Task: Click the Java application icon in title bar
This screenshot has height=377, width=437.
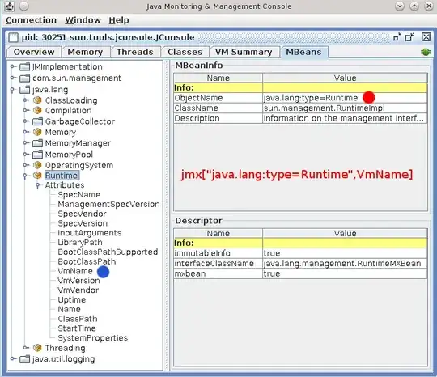Action: click(10, 6)
